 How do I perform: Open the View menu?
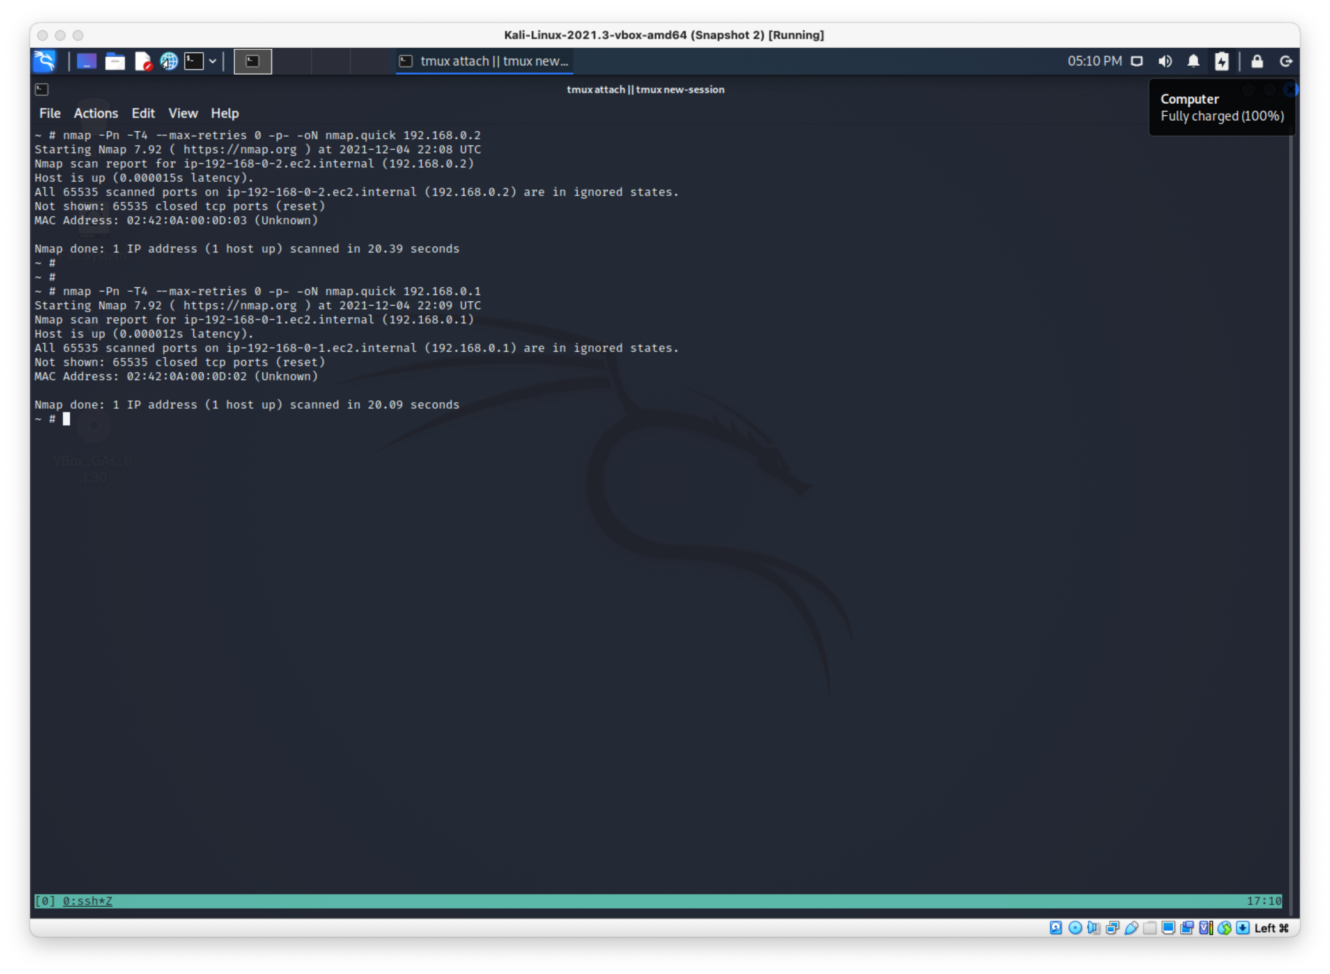click(183, 113)
